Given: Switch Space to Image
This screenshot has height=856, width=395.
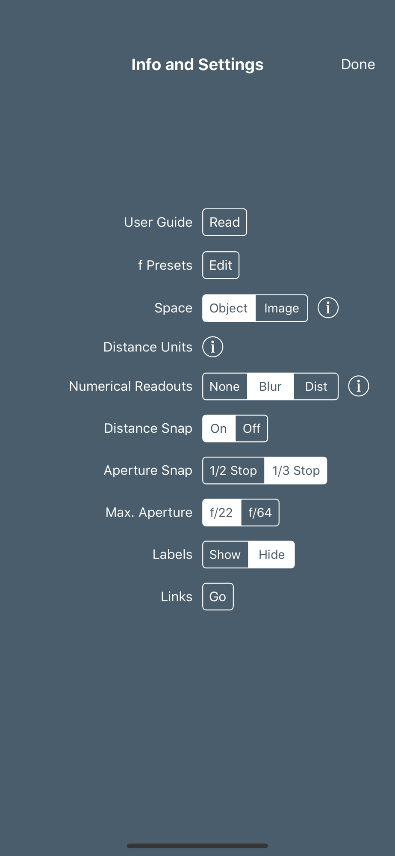Looking at the screenshot, I should click(x=281, y=308).
